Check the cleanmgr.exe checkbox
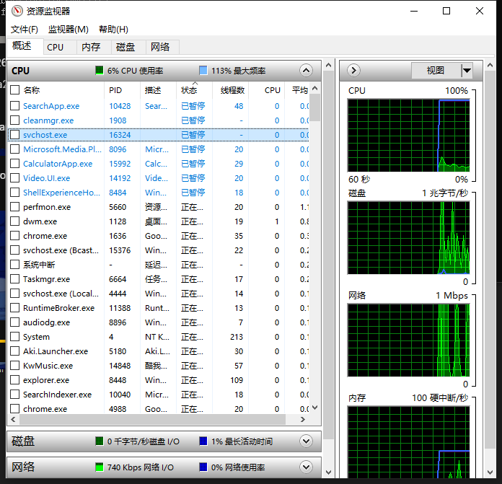 (x=14, y=120)
